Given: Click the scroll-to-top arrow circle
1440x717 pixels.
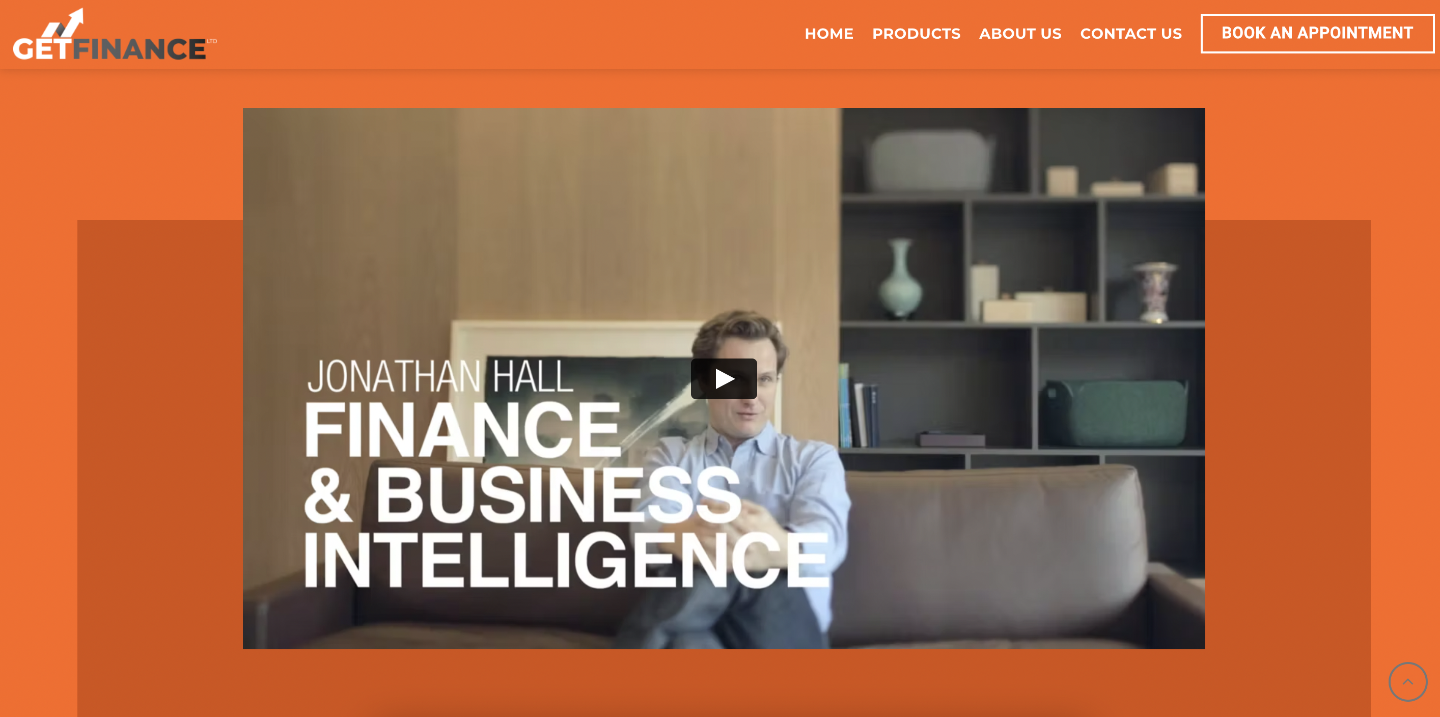Looking at the screenshot, I should click(x=1407, y=681).
